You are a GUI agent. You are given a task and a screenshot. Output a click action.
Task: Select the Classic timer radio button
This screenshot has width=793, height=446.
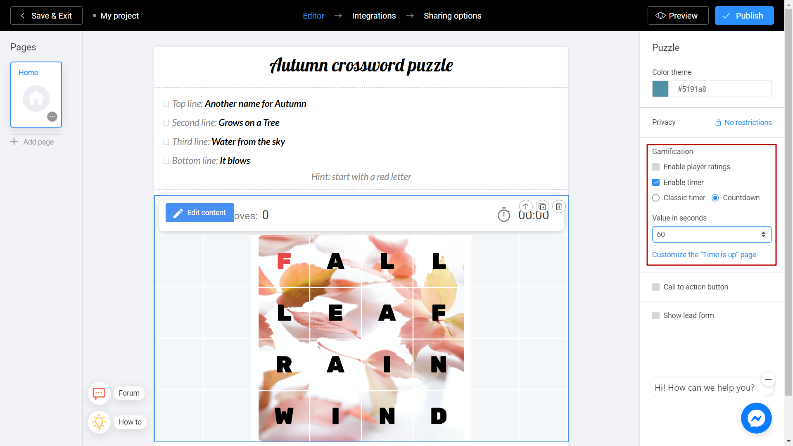(656, 197)
